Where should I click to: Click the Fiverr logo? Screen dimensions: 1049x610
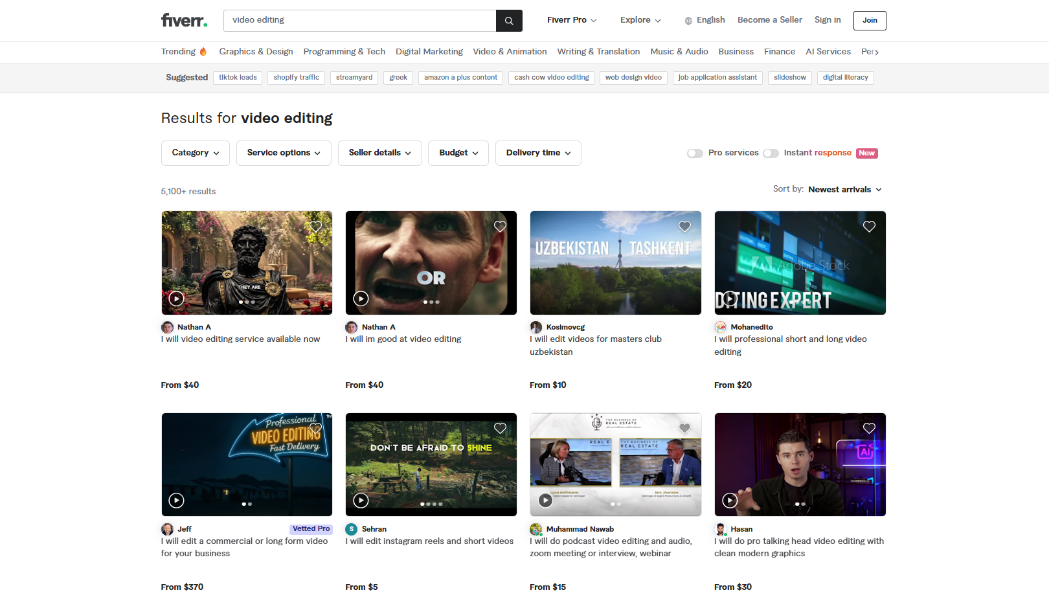(x=184, y=20)
